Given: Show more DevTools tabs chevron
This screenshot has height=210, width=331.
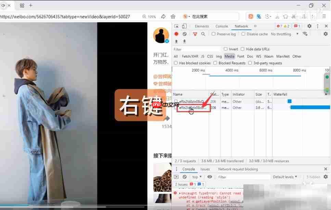Looking at the screenshot, I should point(255,26).
